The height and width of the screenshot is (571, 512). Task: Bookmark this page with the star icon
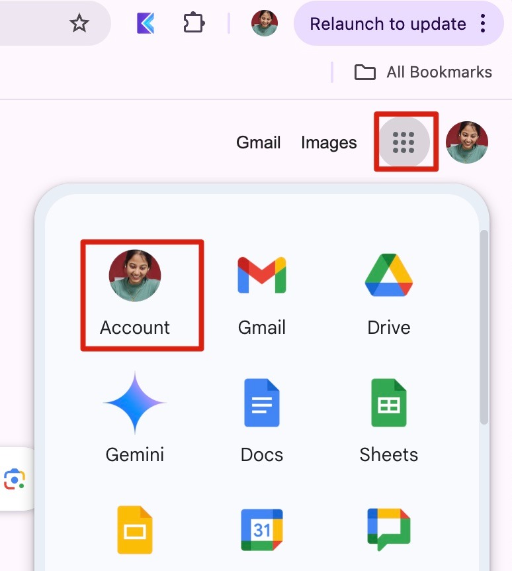(79, 23)
